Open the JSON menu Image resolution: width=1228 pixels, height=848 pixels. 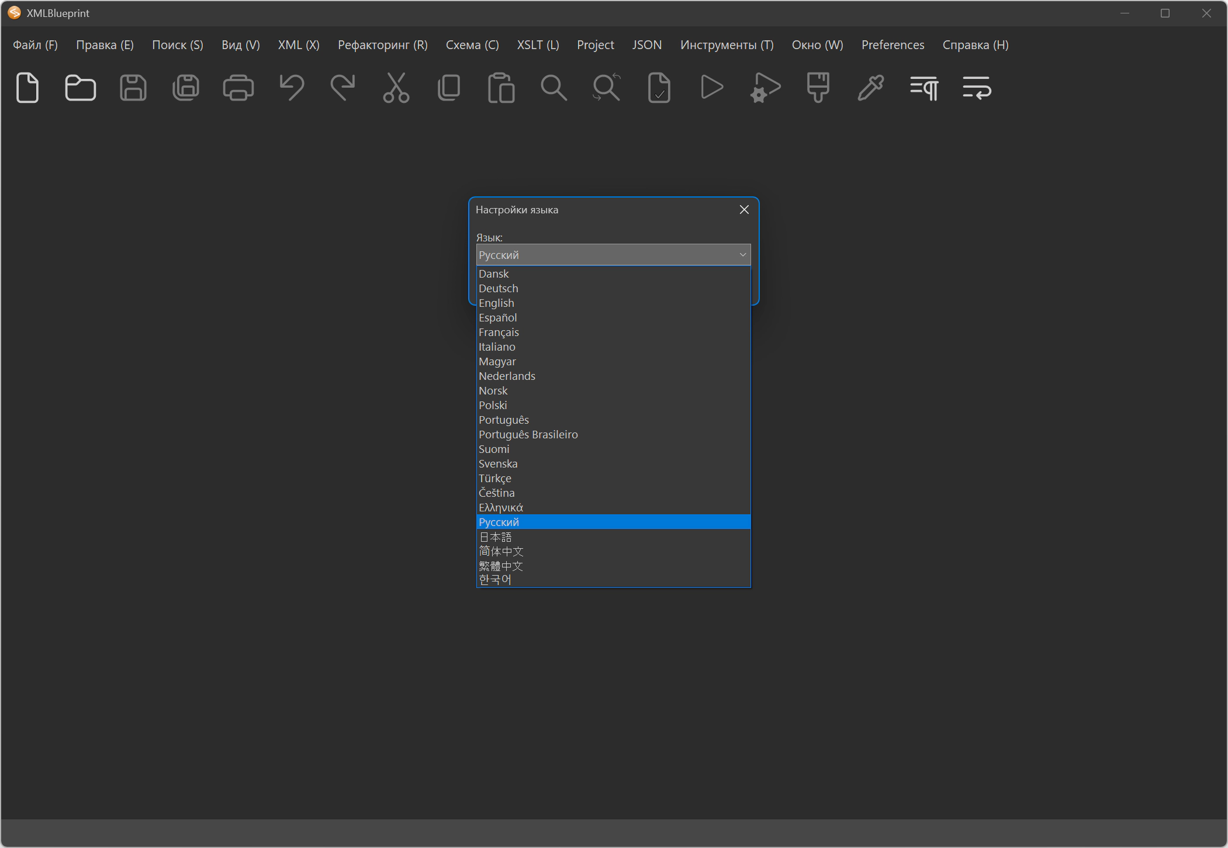click(647, 45)
